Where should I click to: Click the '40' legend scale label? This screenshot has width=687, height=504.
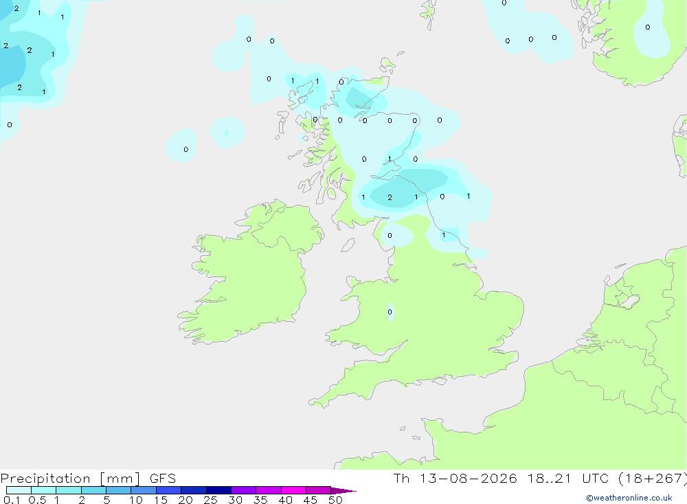286,500
